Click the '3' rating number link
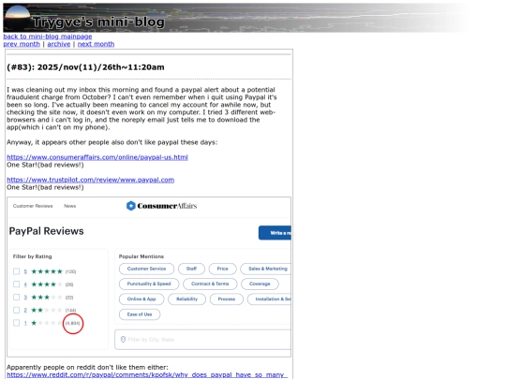 click(x=25, y=298)
